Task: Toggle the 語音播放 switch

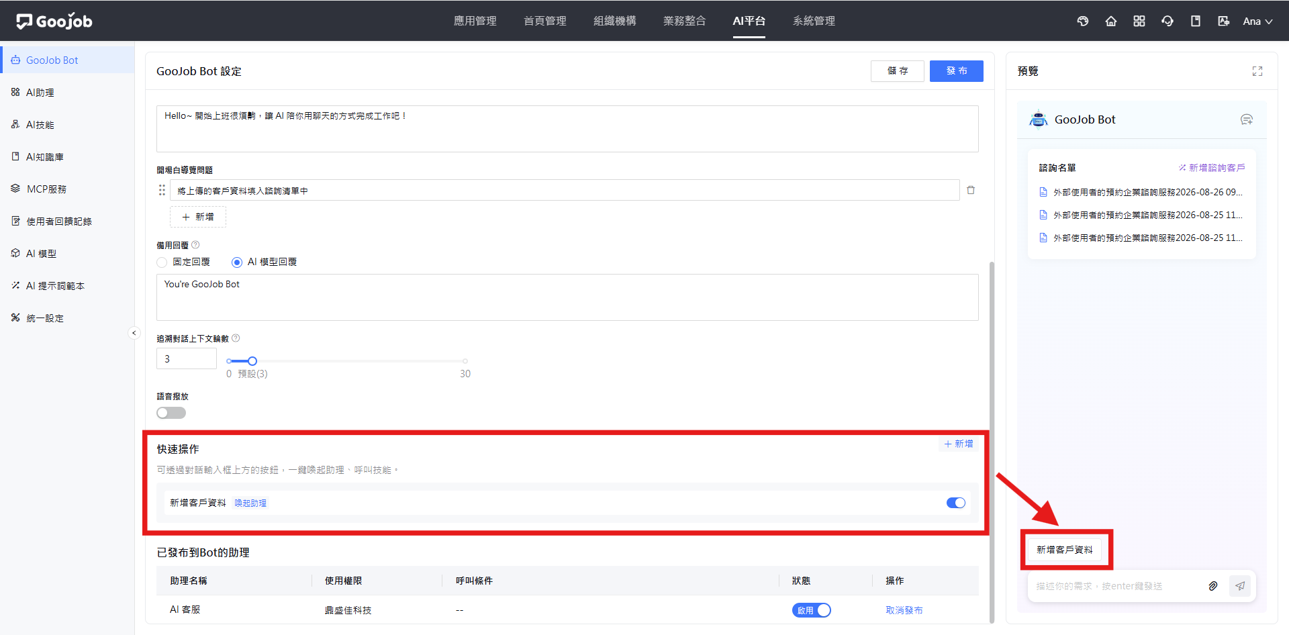Action: [x=171, y=413]
